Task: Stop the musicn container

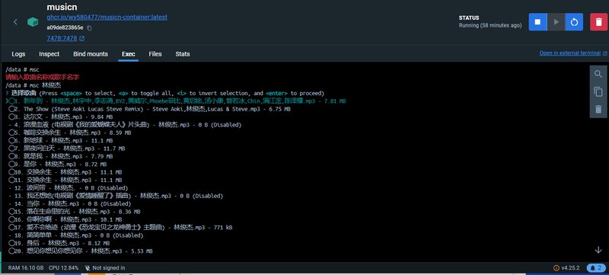Action: point(537,22)
